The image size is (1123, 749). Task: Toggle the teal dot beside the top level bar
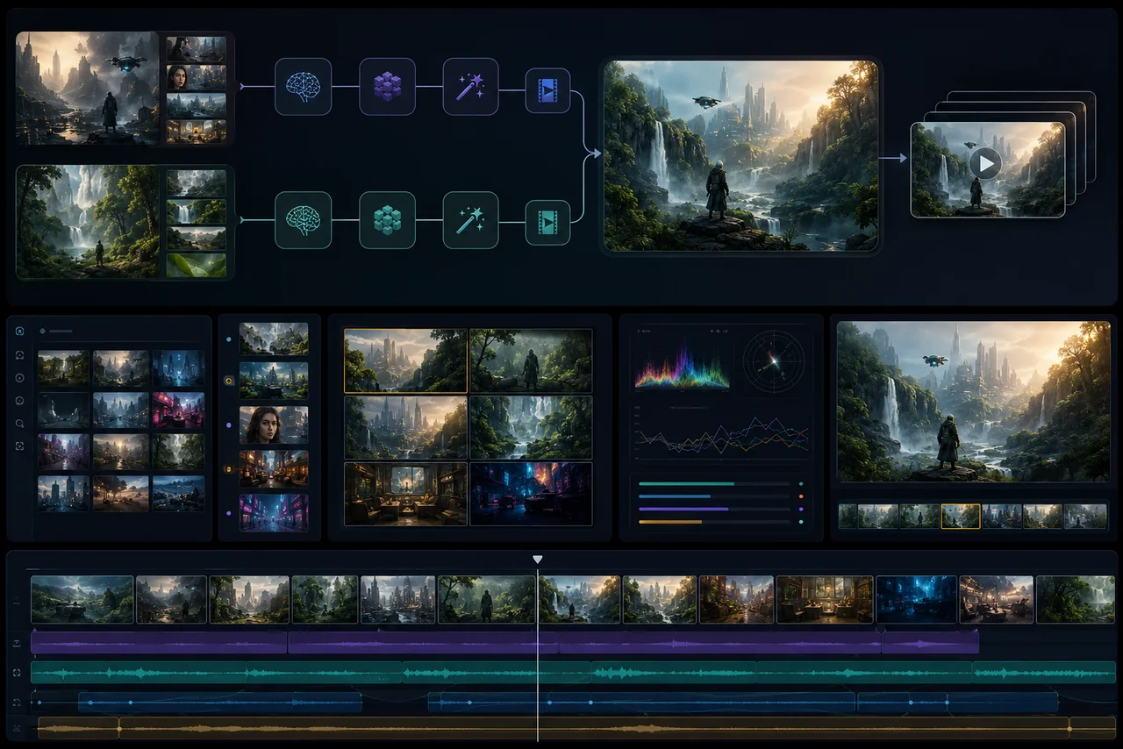(801, 483)
